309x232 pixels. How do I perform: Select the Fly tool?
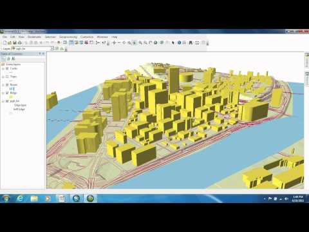pyautogui.click(x=119, y=43)
